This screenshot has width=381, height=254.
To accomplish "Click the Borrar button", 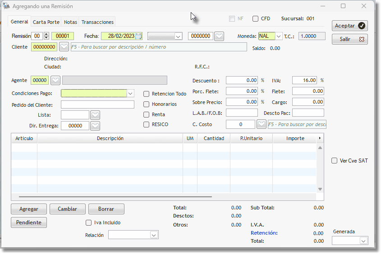I will (x=106, y=209).
